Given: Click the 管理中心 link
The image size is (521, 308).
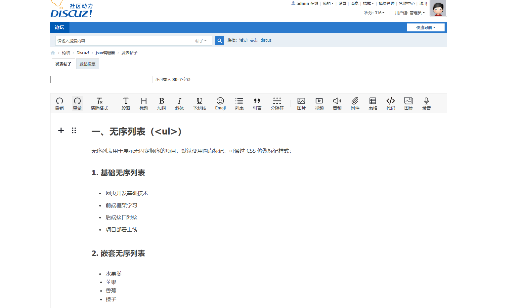Looking at the screenshot, I should (407, 4).
